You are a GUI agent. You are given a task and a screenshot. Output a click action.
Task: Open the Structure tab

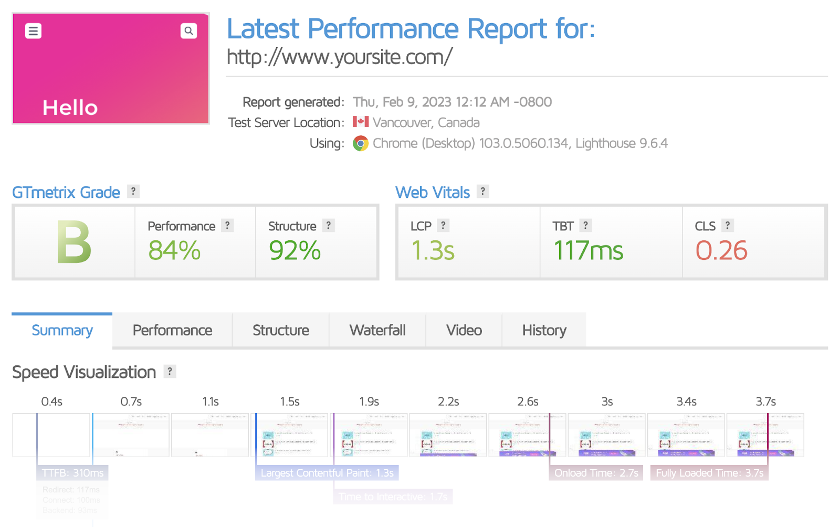coord(280,330)
